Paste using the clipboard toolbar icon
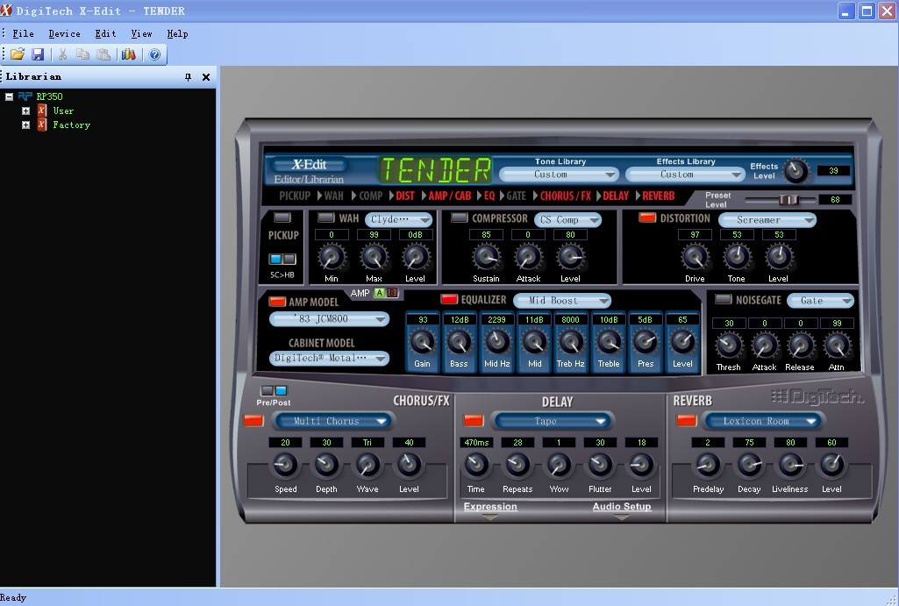Screen dimensions: 899x606 (103, 54)
